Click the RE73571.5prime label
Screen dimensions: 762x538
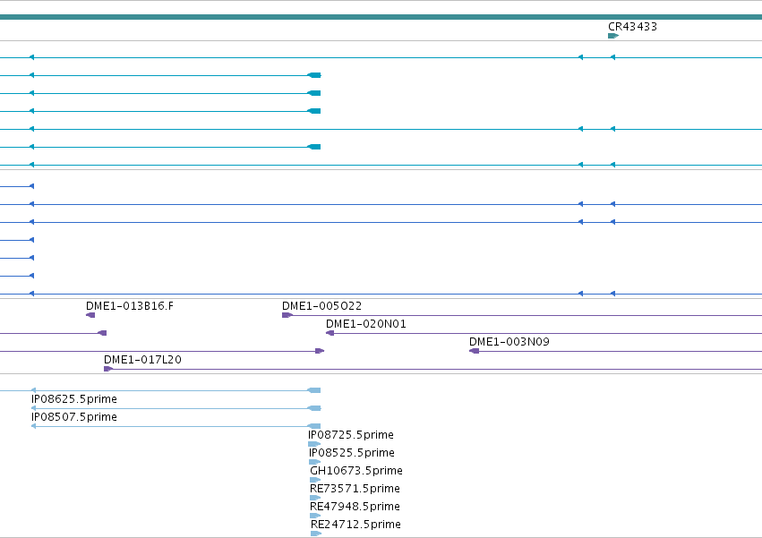coord(355,489)
